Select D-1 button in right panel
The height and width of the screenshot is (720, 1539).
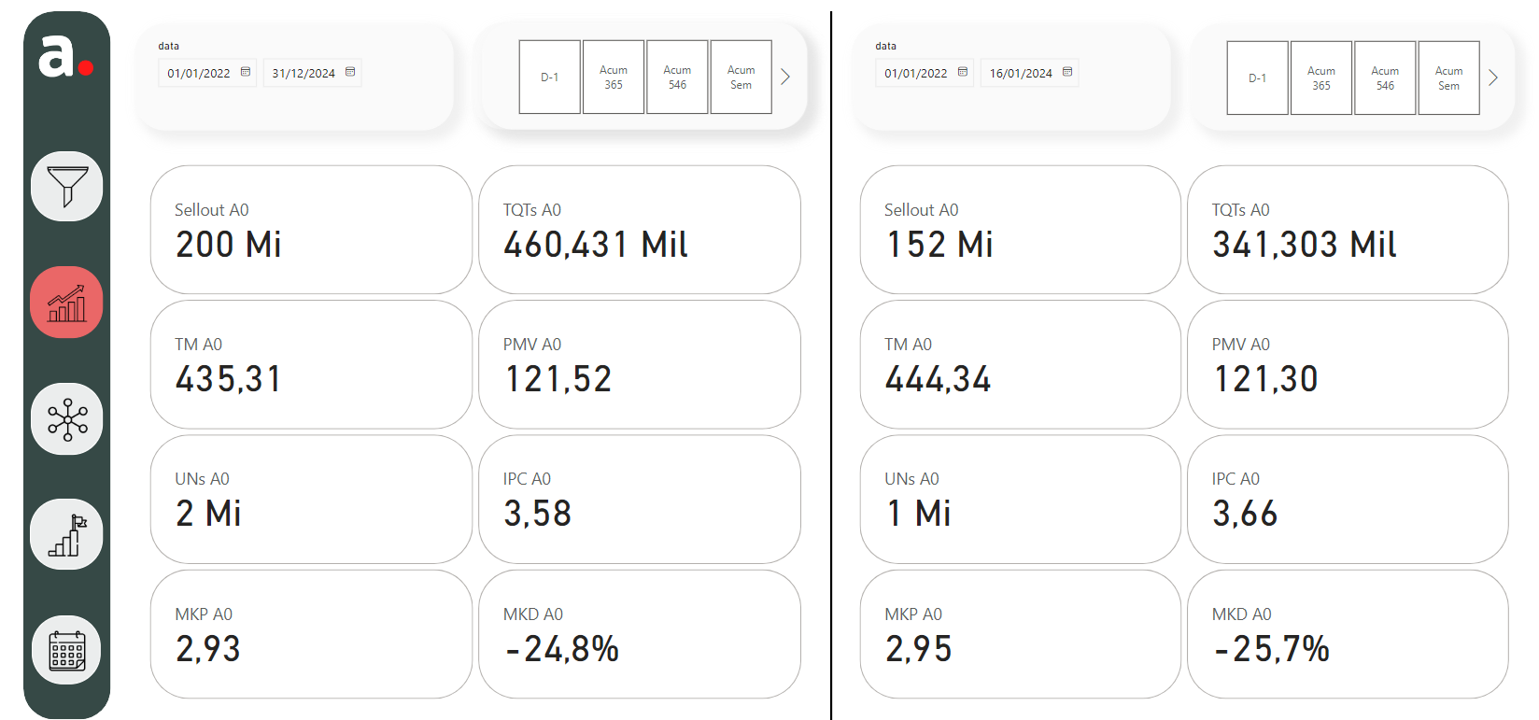click(1258, 78)
